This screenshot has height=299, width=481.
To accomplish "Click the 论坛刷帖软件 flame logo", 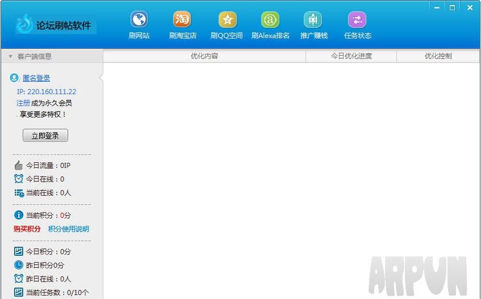I will pos(24,24).
